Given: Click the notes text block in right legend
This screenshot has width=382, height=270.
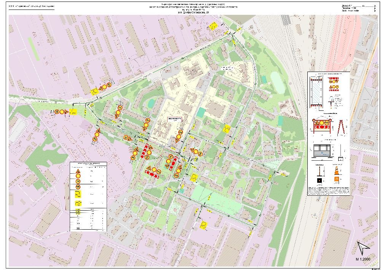Looking at the screenshot, I should tap(328, 190).
